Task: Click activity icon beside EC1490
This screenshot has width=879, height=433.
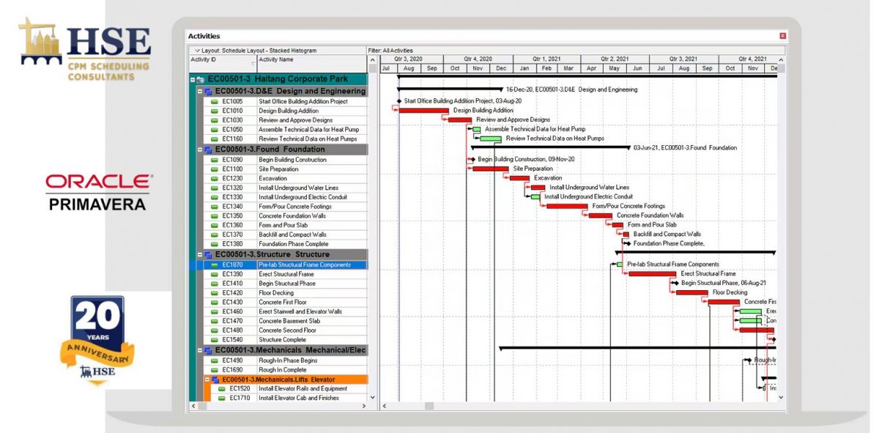Action: coord(215,360)
